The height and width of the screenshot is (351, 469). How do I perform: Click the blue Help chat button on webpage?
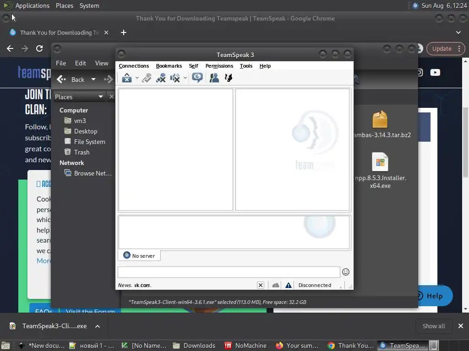434,296
